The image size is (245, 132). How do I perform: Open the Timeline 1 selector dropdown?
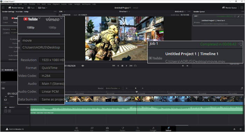(125, 11)
